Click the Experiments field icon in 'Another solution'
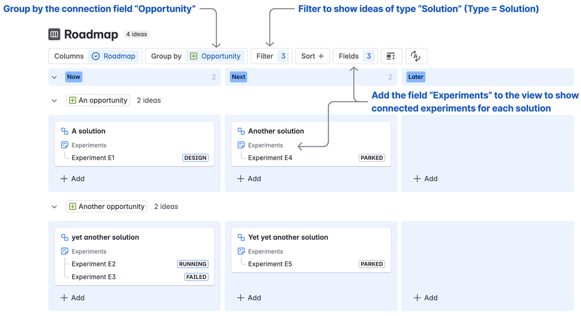This screenshot has width=581, height=316. [x=241, y=145]
